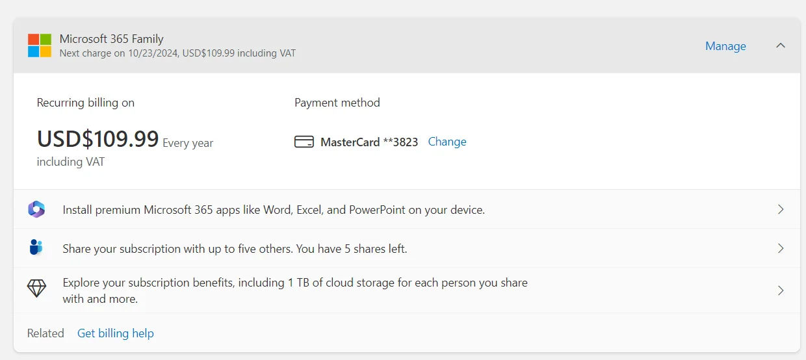Open the chevron on Share subscription row
The image size is (806, 360).
[781, 248]
